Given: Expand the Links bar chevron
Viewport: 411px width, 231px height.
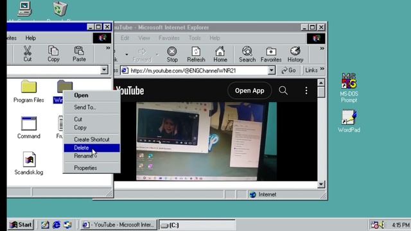Looking at the screenshot, I should pyautogui.click(x=322, y=69).
